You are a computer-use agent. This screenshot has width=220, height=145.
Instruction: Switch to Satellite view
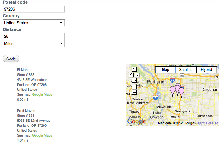[186, 70]
